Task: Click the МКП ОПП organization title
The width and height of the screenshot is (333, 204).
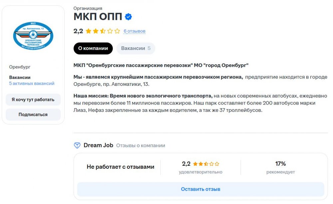Action: [98, 17]
